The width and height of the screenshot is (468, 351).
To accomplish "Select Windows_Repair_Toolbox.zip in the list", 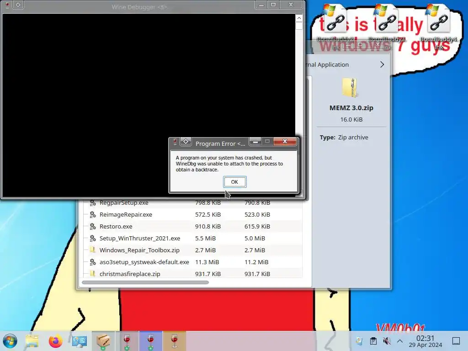I will (x=139, y=250).
